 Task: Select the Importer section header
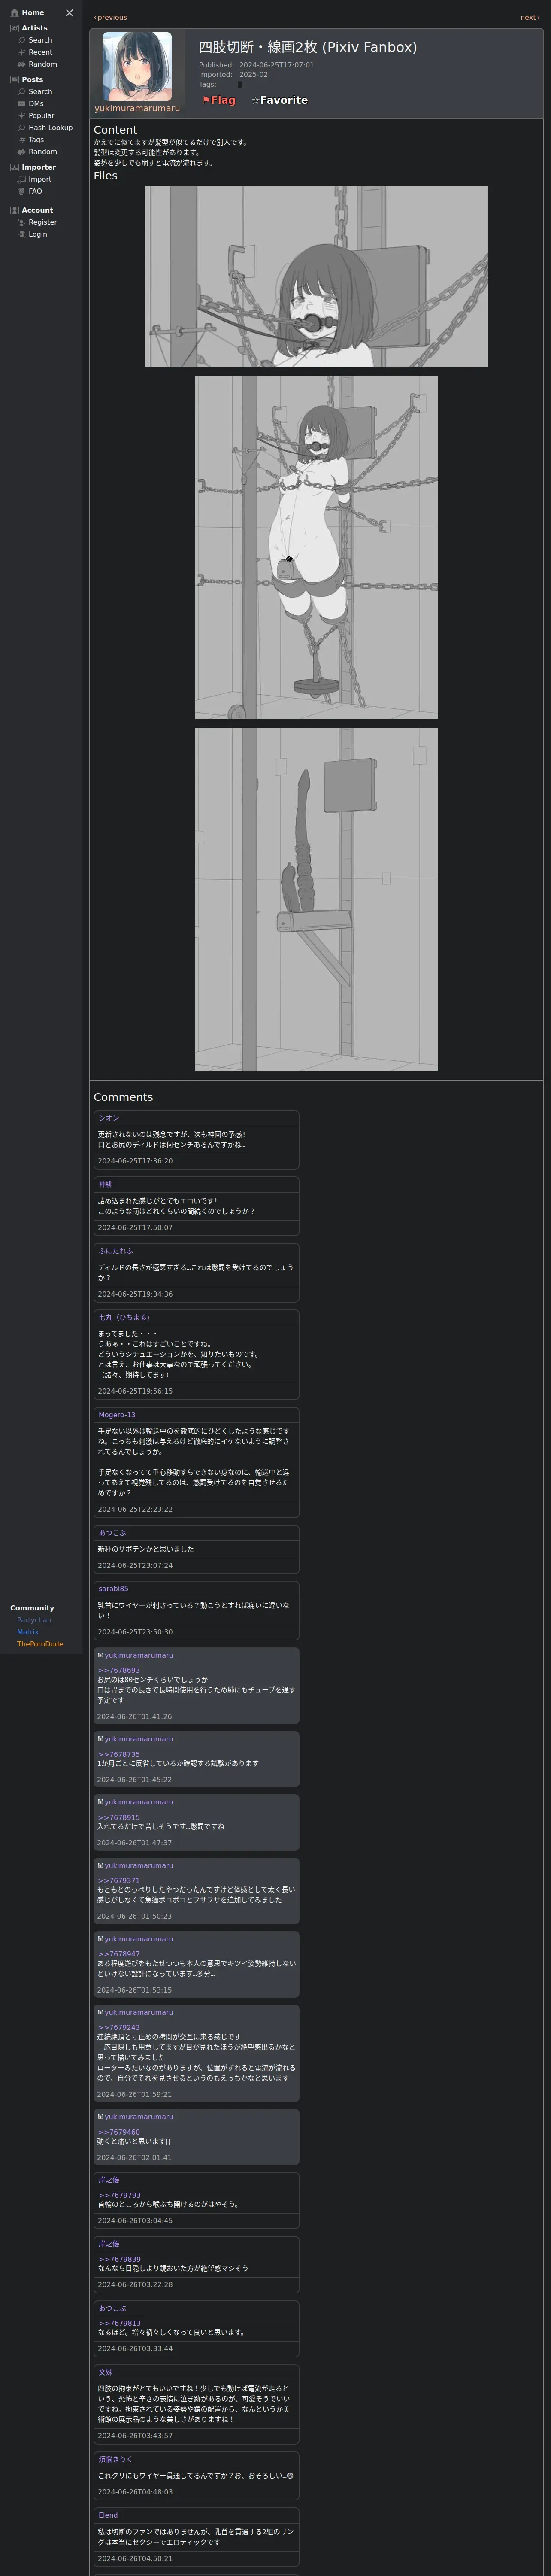click(x=33, y=167)
